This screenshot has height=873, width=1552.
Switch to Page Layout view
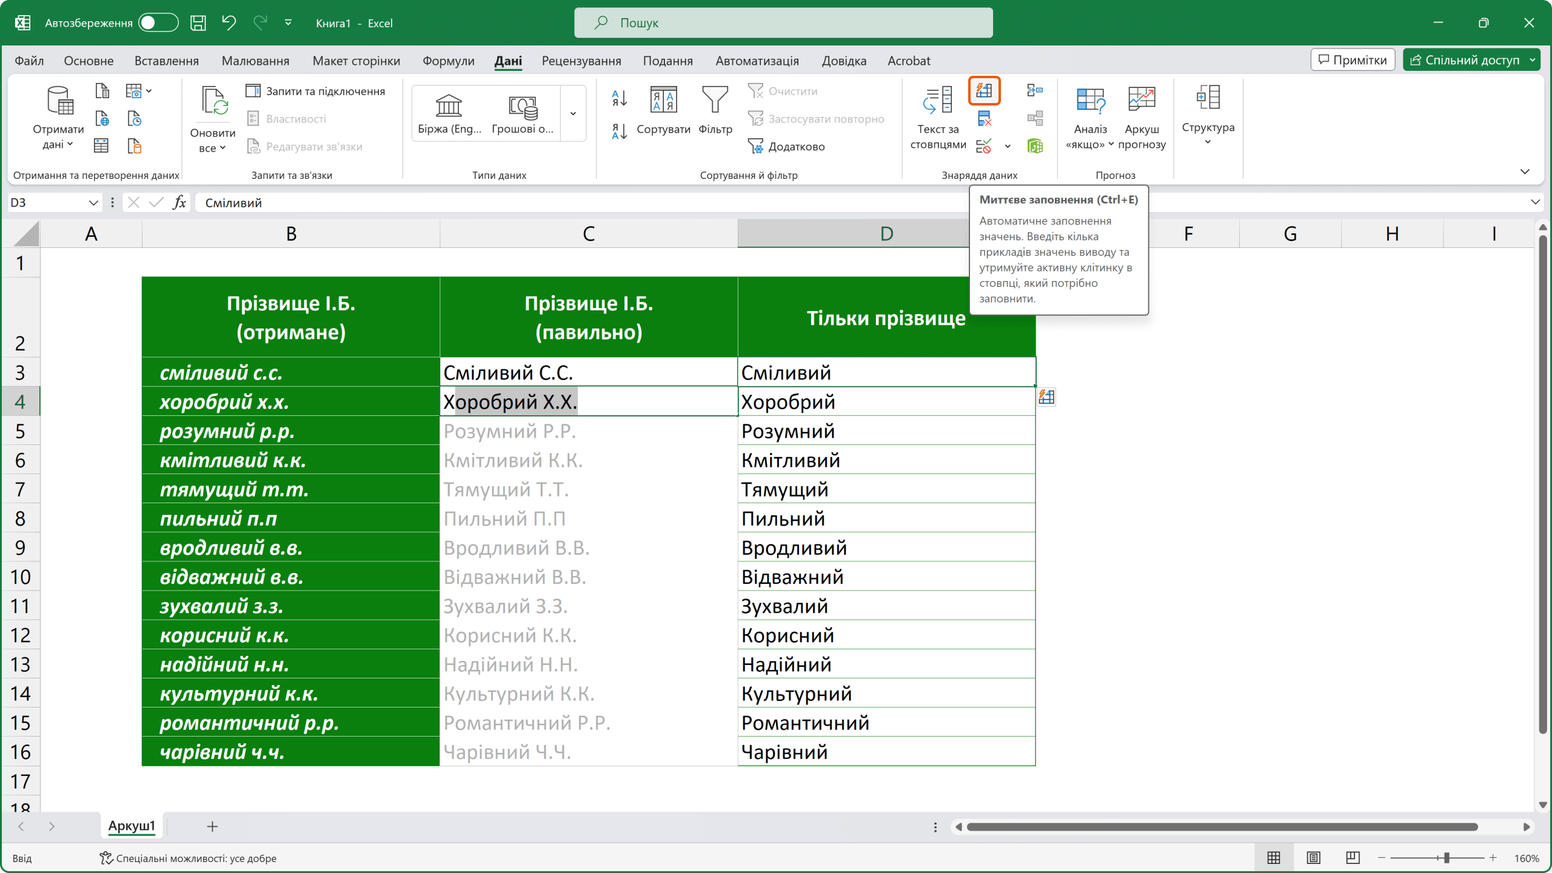1313,857
